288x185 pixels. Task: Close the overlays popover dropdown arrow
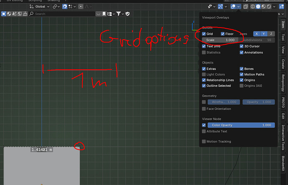tap(238, 7)
